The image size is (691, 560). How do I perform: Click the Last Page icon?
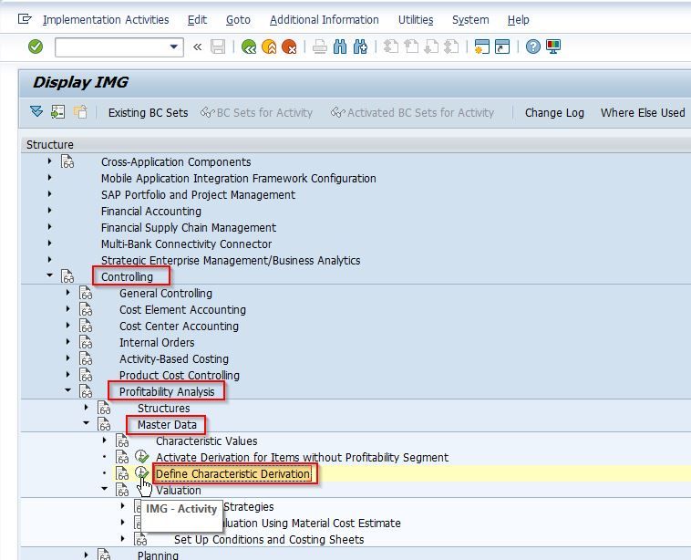(451, 47)
